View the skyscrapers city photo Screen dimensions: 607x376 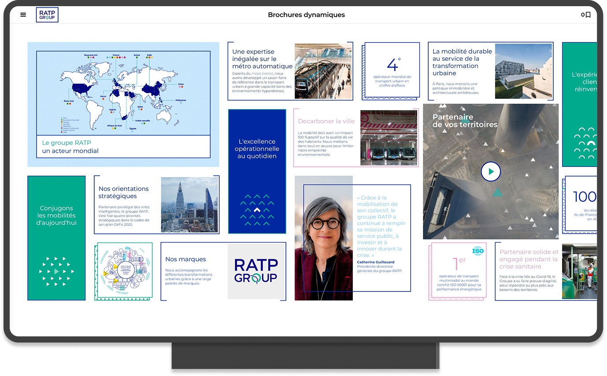(x=189, y=205)
